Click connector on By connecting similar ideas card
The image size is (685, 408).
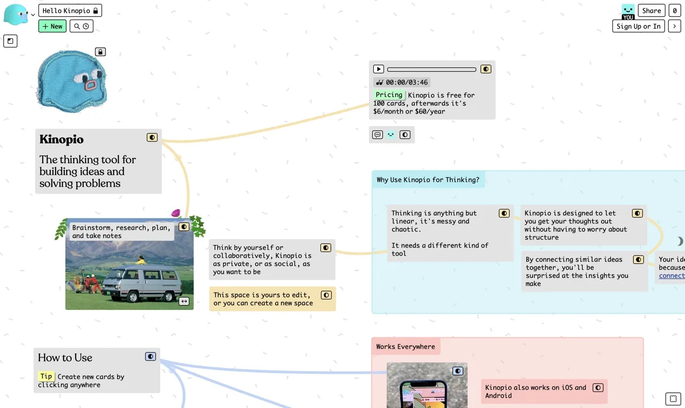click(x=639, y=259)
